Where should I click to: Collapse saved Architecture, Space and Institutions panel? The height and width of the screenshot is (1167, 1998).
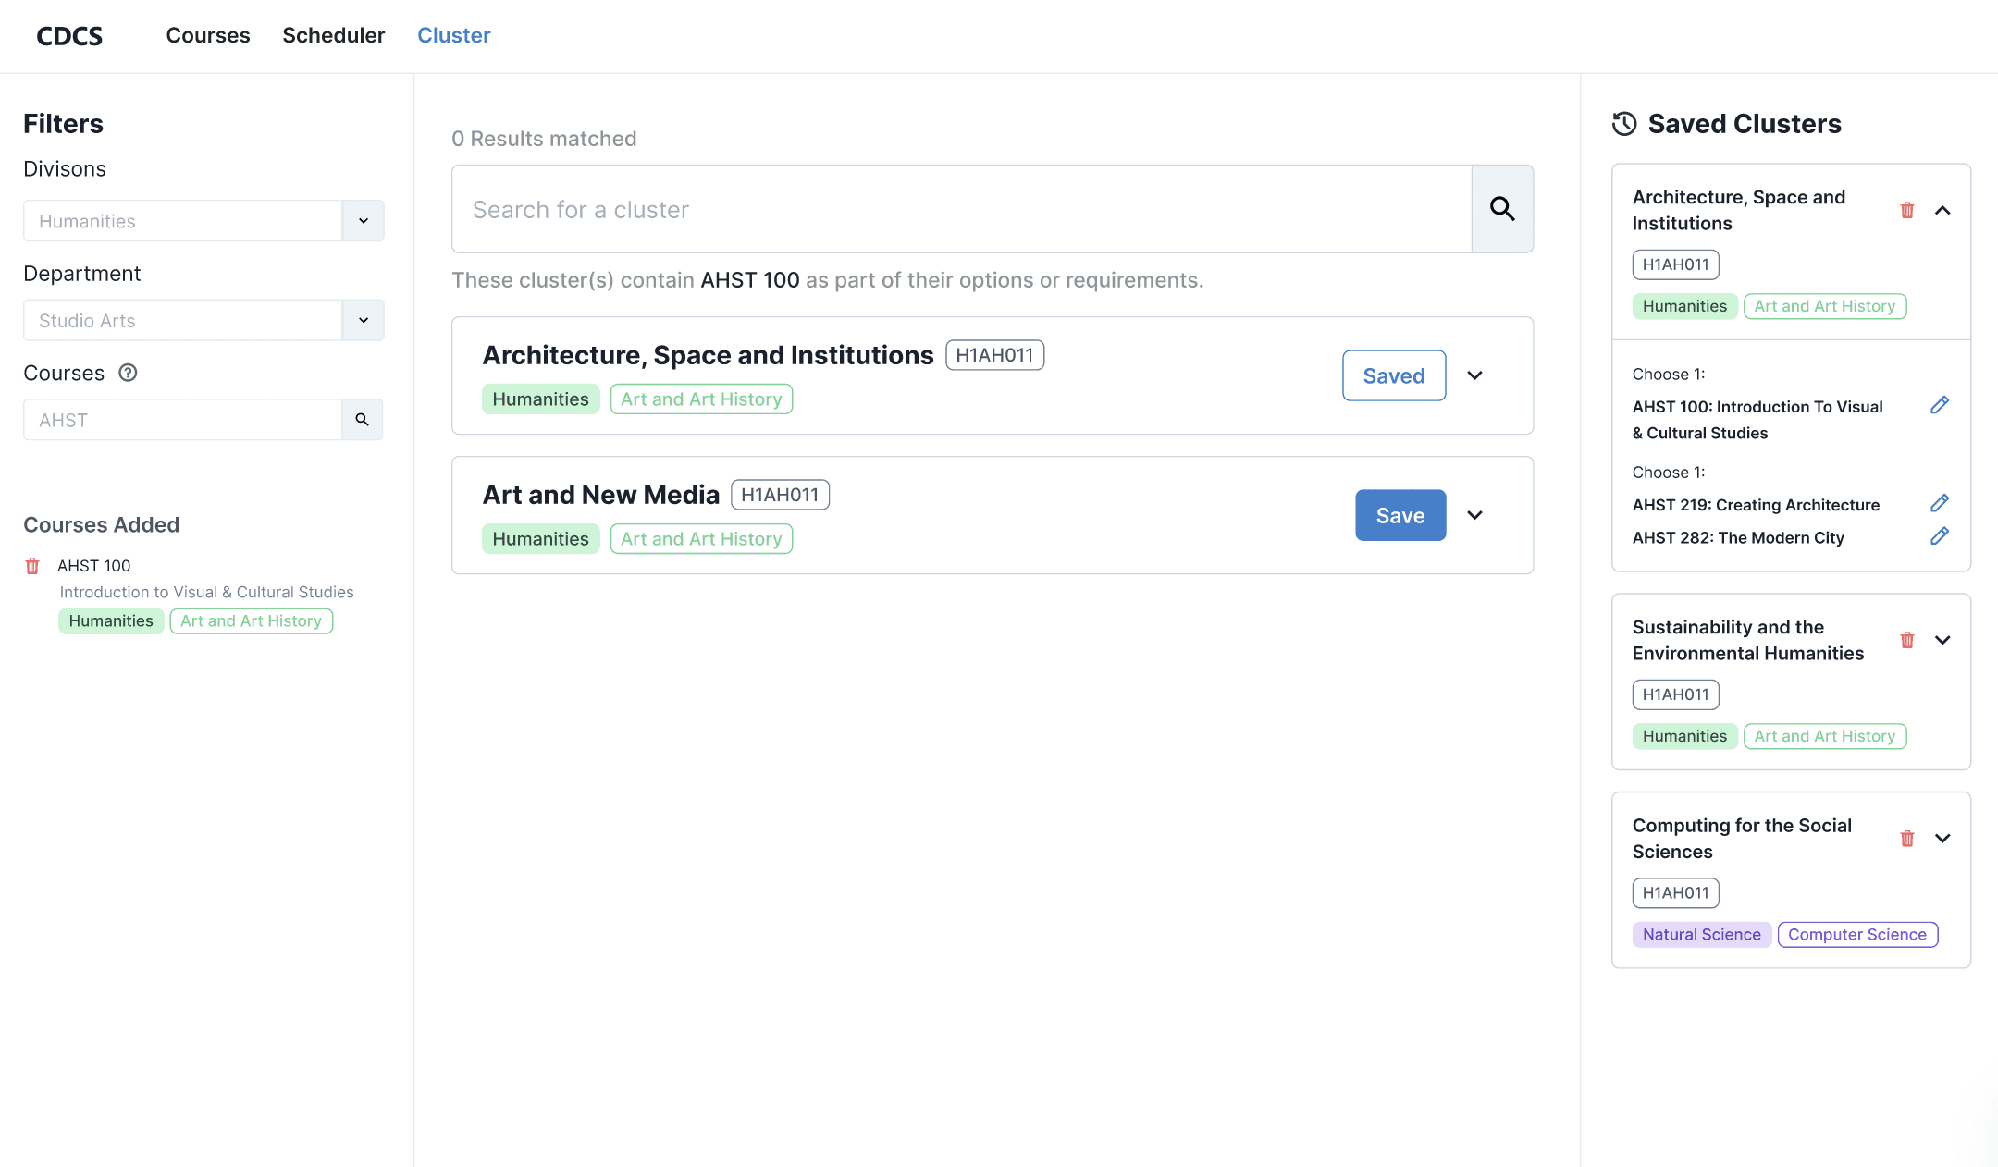click(x=1942, y=211)
